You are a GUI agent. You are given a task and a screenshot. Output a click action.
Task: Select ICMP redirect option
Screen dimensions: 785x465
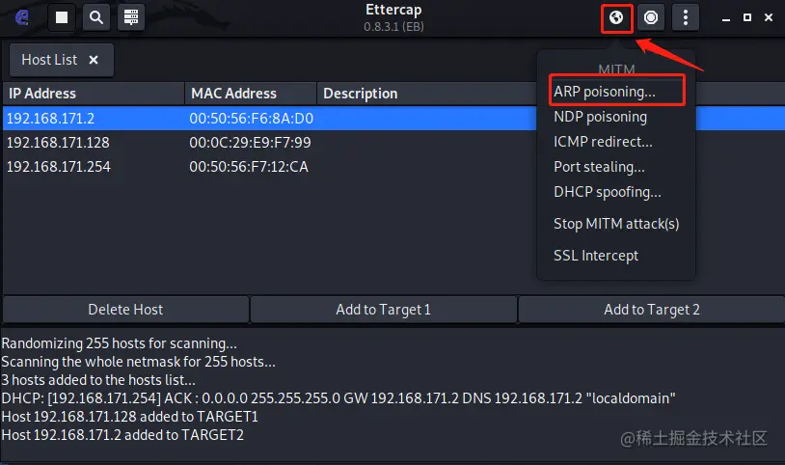pos(603,142)
